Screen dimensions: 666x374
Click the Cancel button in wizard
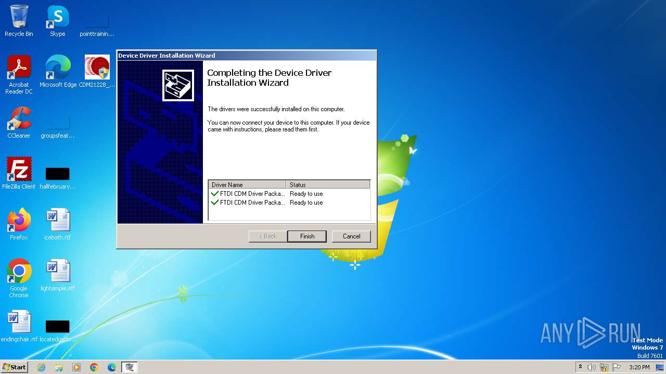(351, 236)
